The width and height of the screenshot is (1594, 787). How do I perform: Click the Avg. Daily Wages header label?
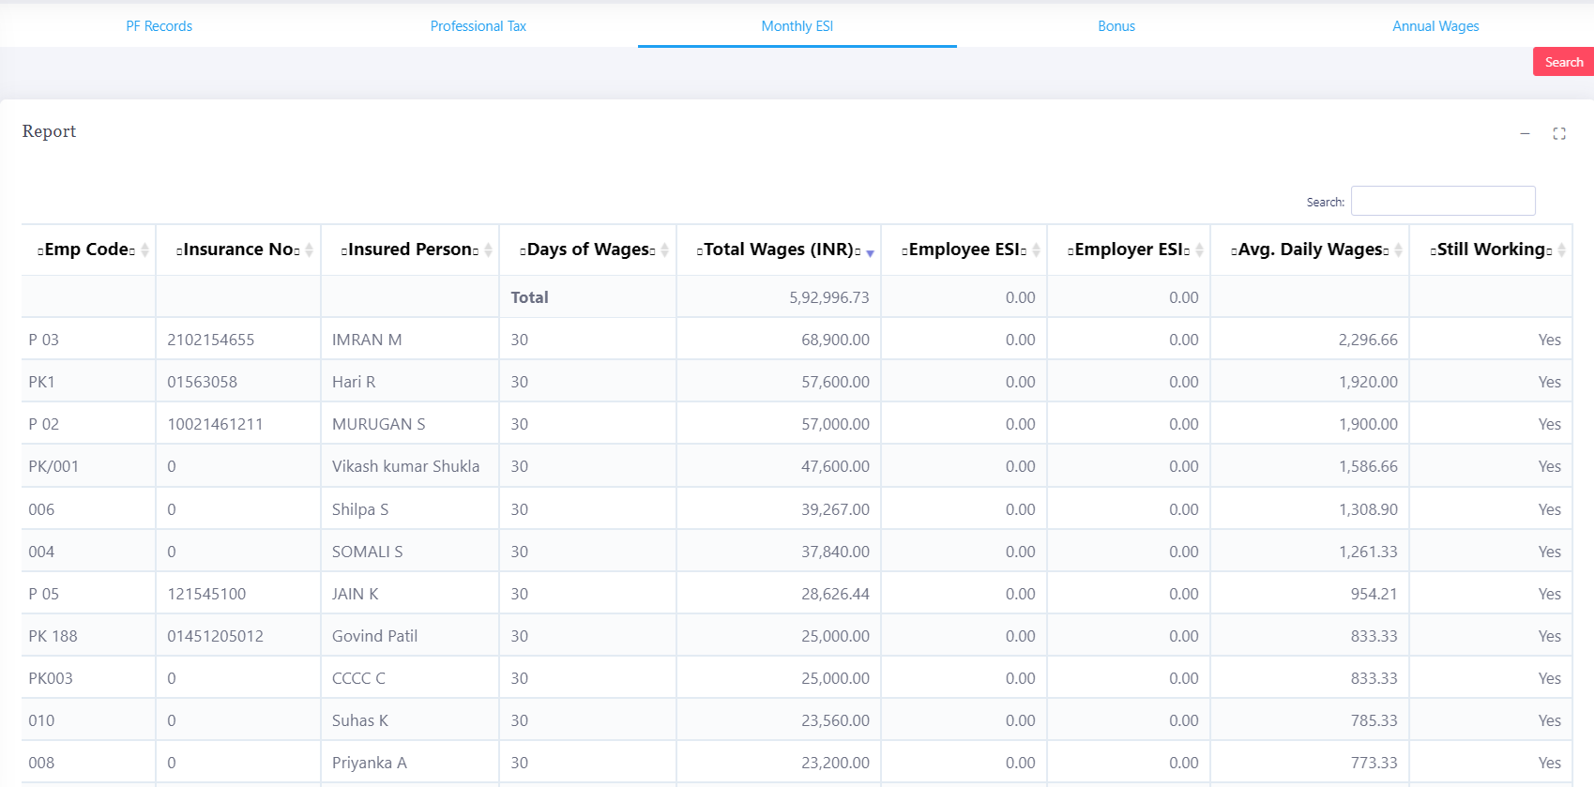click(x=1310, y=250)
